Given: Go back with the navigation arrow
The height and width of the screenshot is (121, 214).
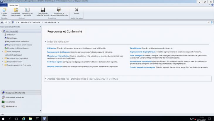Looking at the screenshot, I should [x=2, y=22].
